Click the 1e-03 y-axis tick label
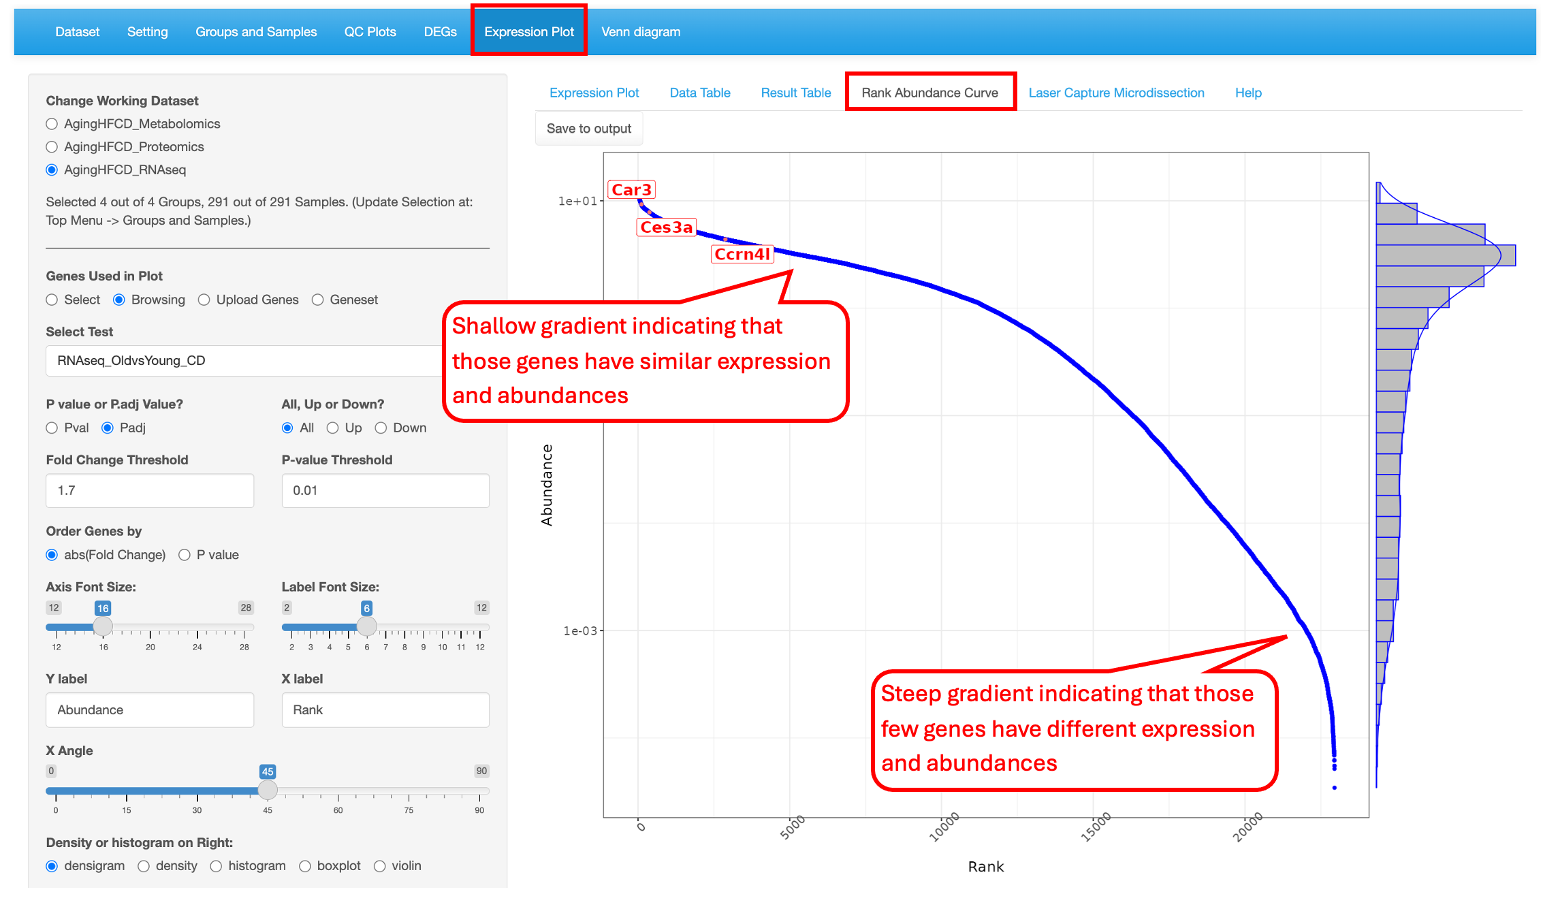This screenshot has height=911, width=1543. click(580, 630)
